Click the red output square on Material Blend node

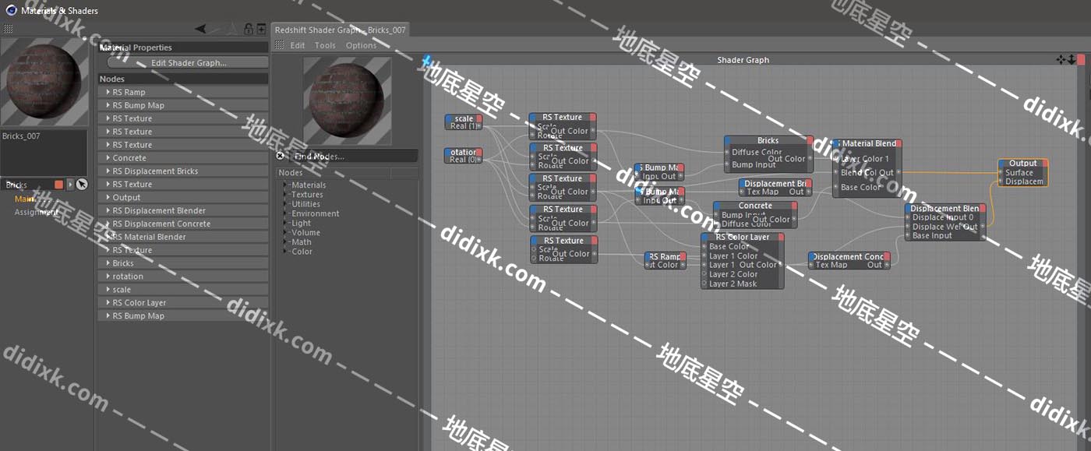(899, 143)
